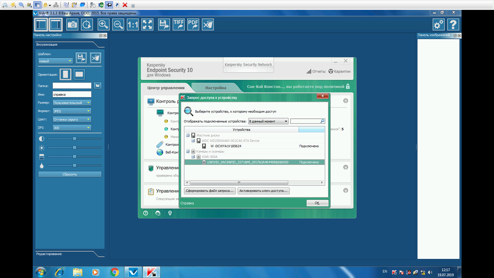This screenshot has height=278, width=494.
Task: Click OK in device access dialog
Action: pyautogui.click(x=317, y=203)
